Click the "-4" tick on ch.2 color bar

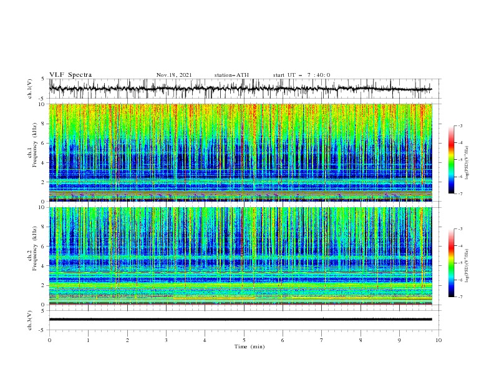[x=460, y=246]
